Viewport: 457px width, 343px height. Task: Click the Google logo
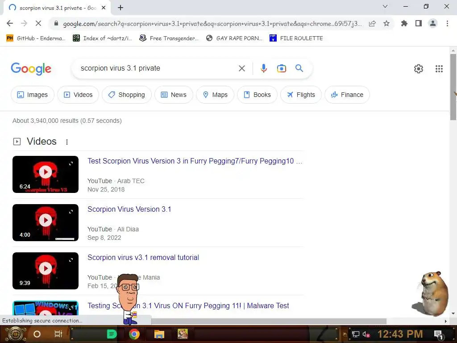(x=31, y=69)
